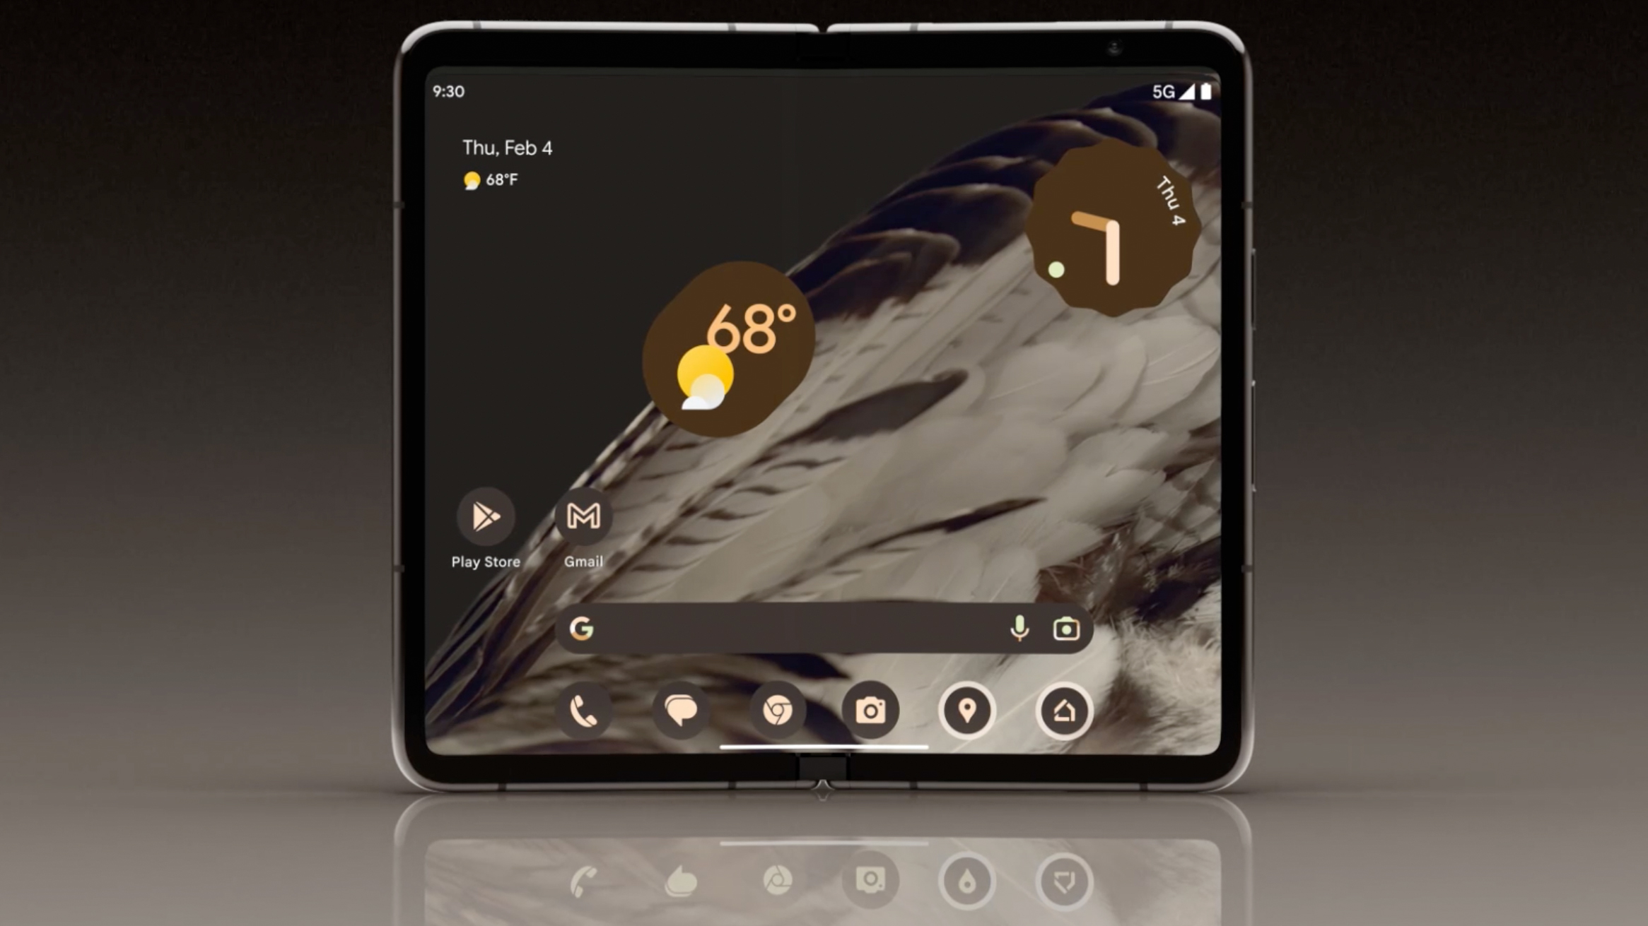
Task: Tap the Thu Feb 4 date display
Action: click(507, 148)
